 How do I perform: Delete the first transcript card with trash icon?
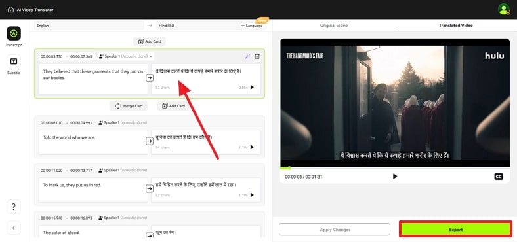257,56
